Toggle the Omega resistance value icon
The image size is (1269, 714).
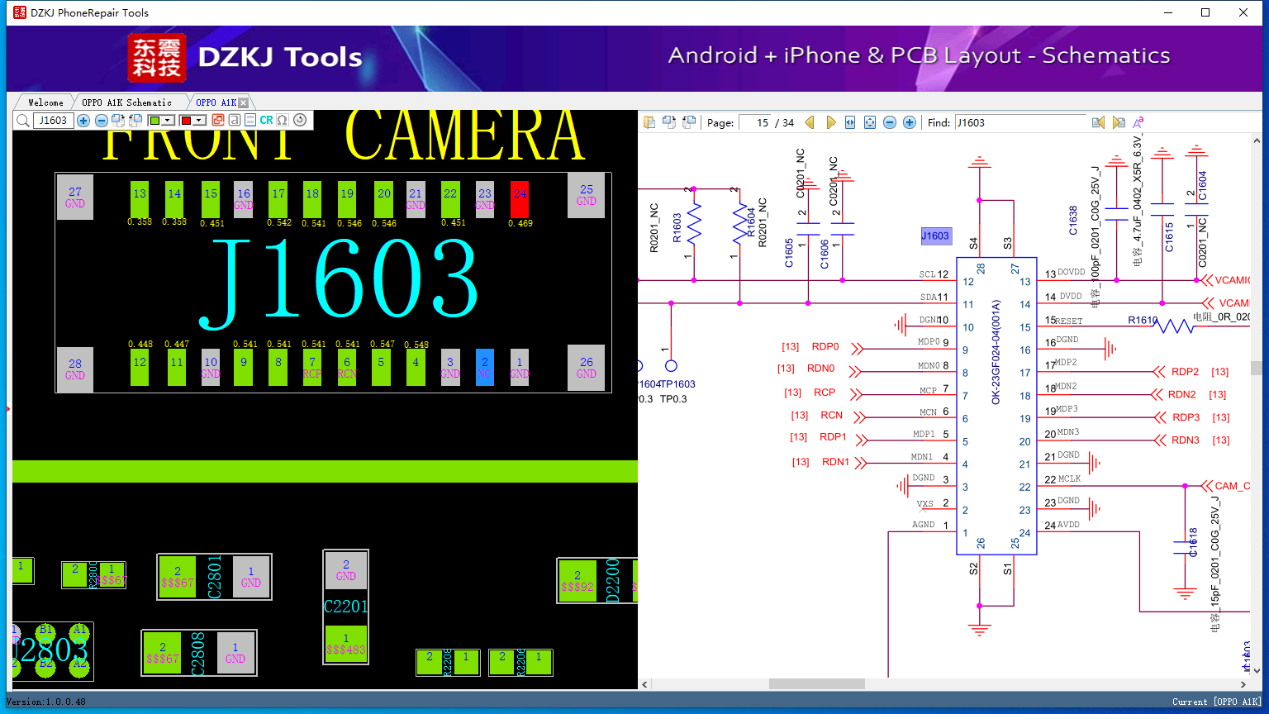[283, 120]
